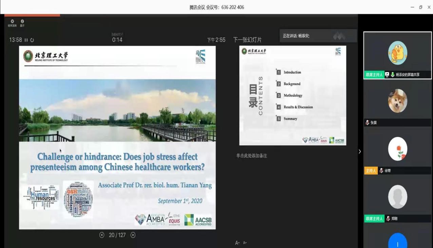Click 郑刚's muted microphone icon

click(x=388, y=219)
